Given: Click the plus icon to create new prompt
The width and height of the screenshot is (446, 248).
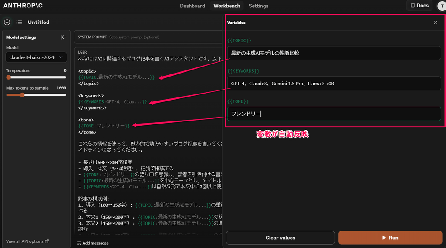Looking at the screenshot, I should click(x=7, y=22).
